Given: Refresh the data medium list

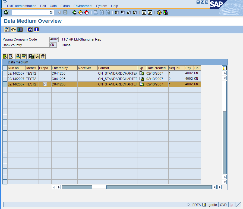Looking at the screenshot, I should pyautogui.click(x=29, y=29).
